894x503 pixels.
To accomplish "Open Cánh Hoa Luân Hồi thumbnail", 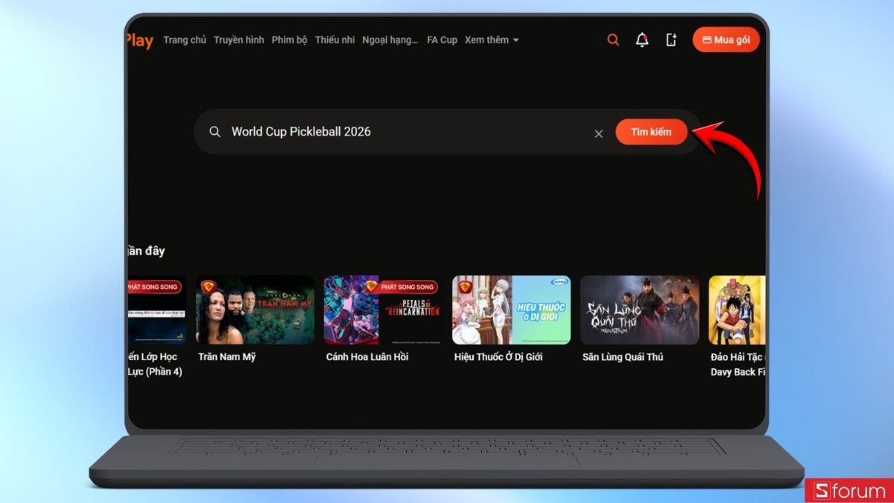I will 383,310.
